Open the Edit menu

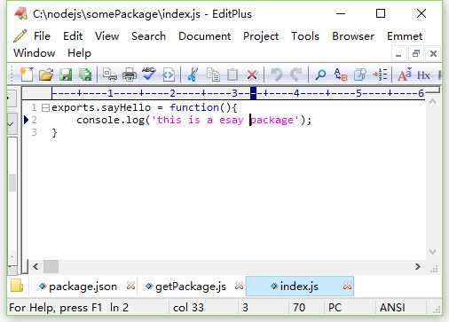click(73, 36)
